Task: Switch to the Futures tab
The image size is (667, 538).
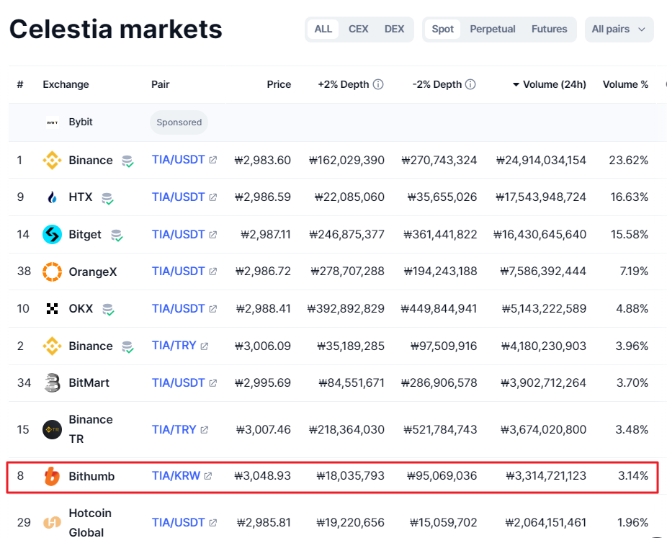Action: (549, 29)
